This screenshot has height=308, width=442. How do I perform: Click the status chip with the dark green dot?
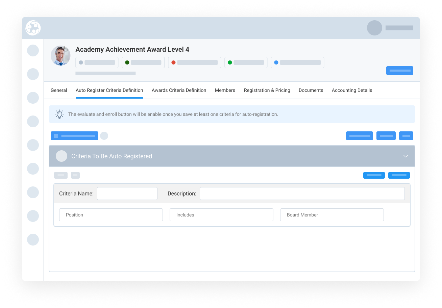143,62
